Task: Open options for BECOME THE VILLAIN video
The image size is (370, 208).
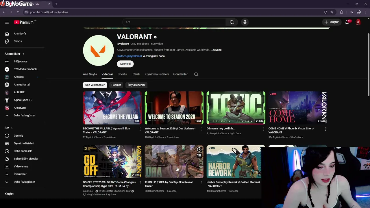Action: (x=140, y=129)
